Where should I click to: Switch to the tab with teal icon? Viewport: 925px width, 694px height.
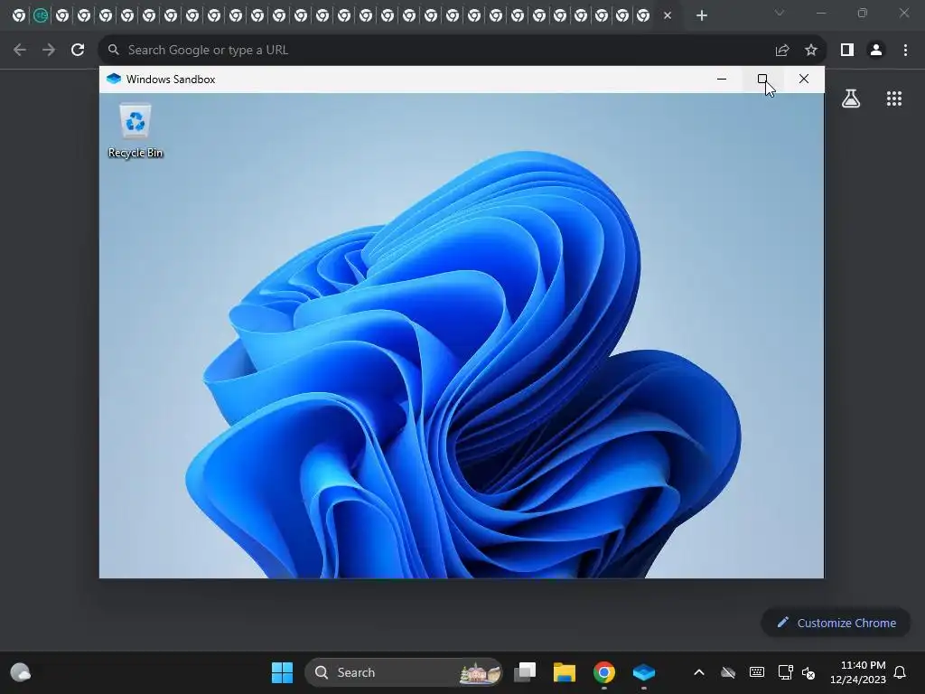[41, 16]
